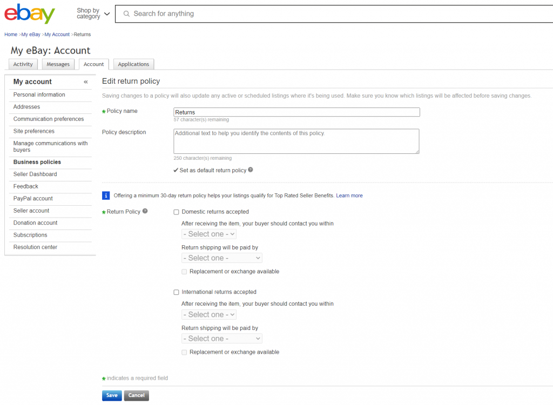Image resolution: width=553 pixels, height=405 pixels.
Task: Click the search magnifier icon
Action: pos(126,13)
